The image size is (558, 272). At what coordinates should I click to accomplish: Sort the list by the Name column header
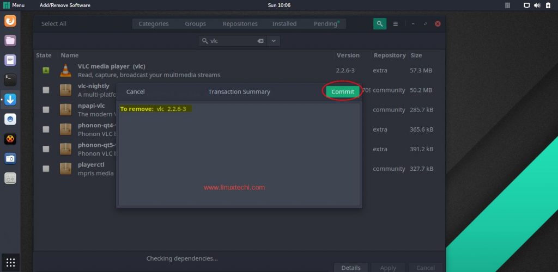69,55
